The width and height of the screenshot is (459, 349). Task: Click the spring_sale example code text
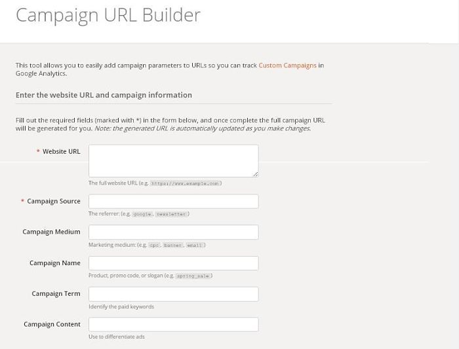coord(193,276)
